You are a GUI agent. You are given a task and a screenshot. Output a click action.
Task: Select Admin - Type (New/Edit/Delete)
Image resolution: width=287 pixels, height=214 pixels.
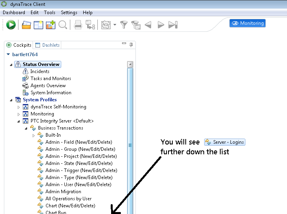coord(79,177)
